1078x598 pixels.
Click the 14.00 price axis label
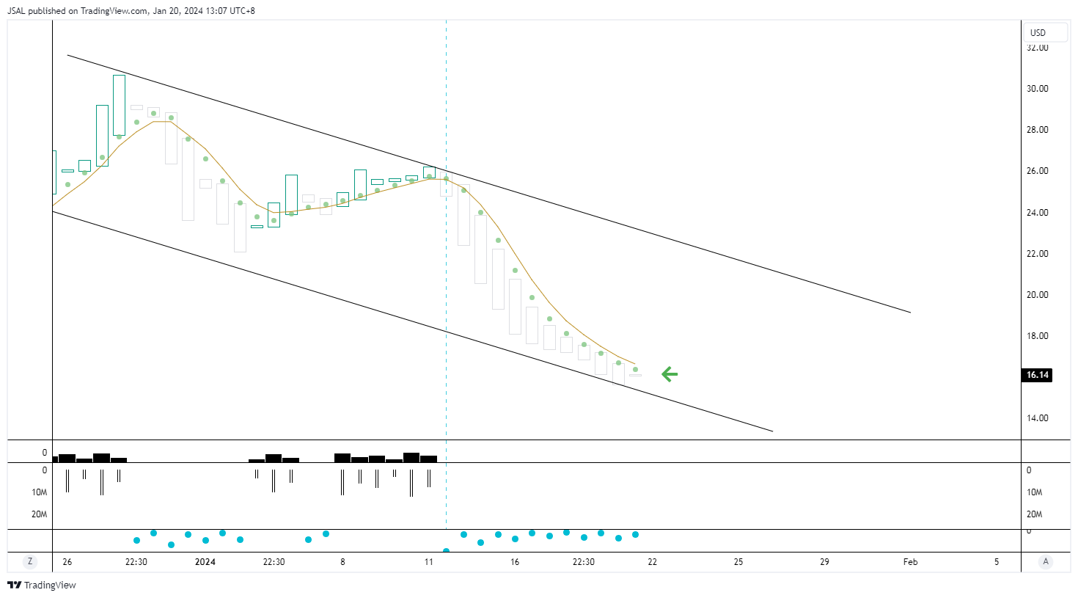click(1037, 418)
